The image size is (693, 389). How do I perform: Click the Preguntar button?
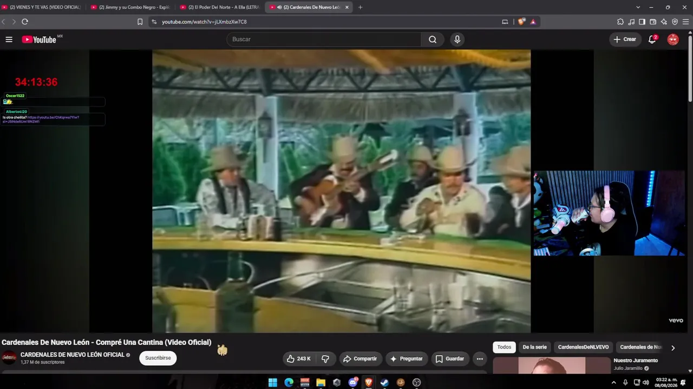[x=406, y=359]
